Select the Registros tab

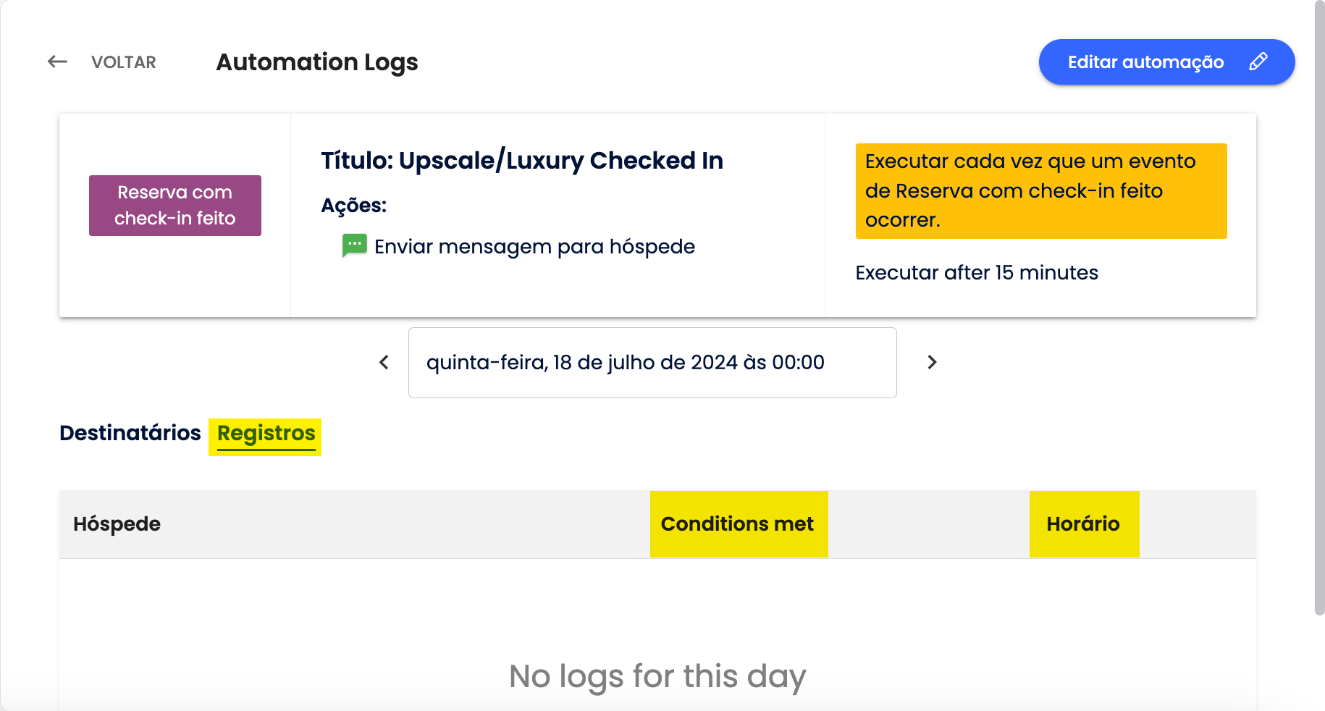266,434
